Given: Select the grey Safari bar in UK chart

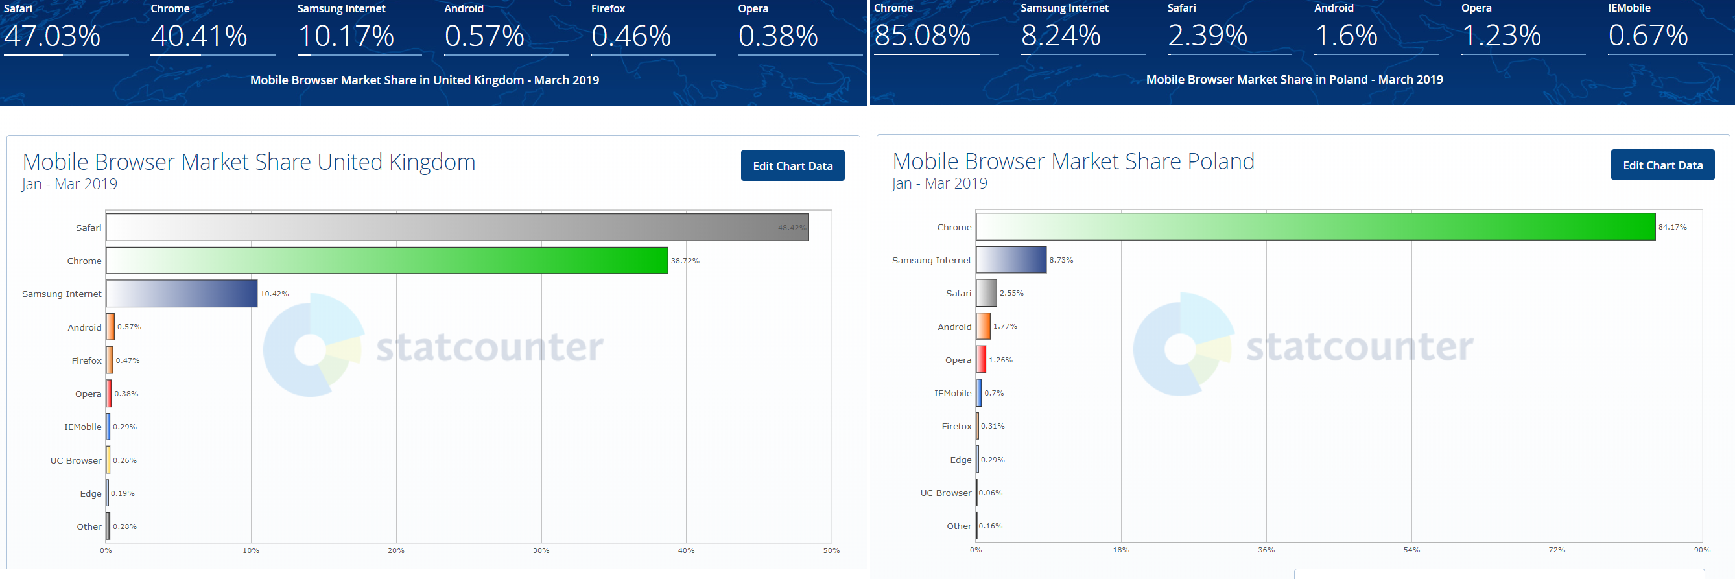Looking at the screenshot, I should tap(456, 228).
